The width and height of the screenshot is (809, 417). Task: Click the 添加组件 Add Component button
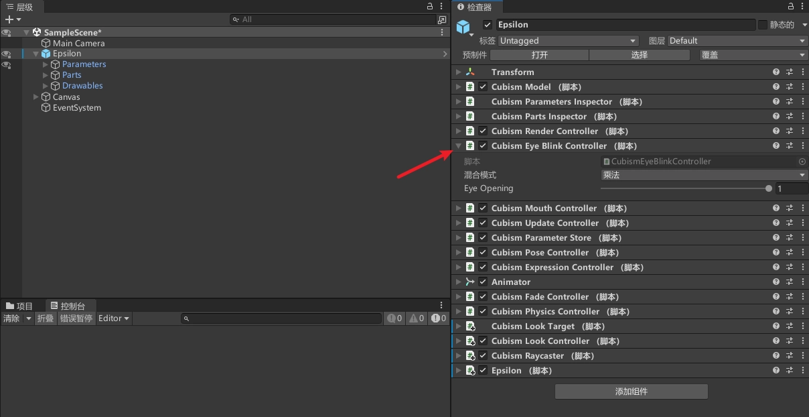pyautogui.click(x=632, y=392)
